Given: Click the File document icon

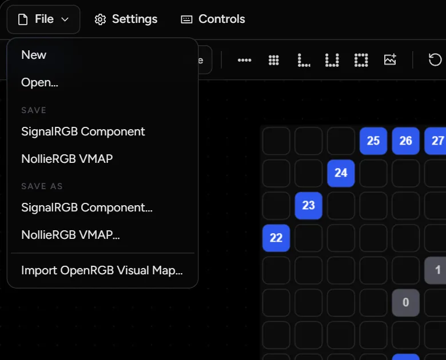Looking at the screenshot, I should (23, 19).
